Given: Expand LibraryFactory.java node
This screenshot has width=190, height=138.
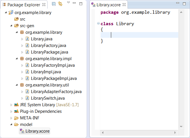Looking at the screenshot, I should click(x=22, y=46).
